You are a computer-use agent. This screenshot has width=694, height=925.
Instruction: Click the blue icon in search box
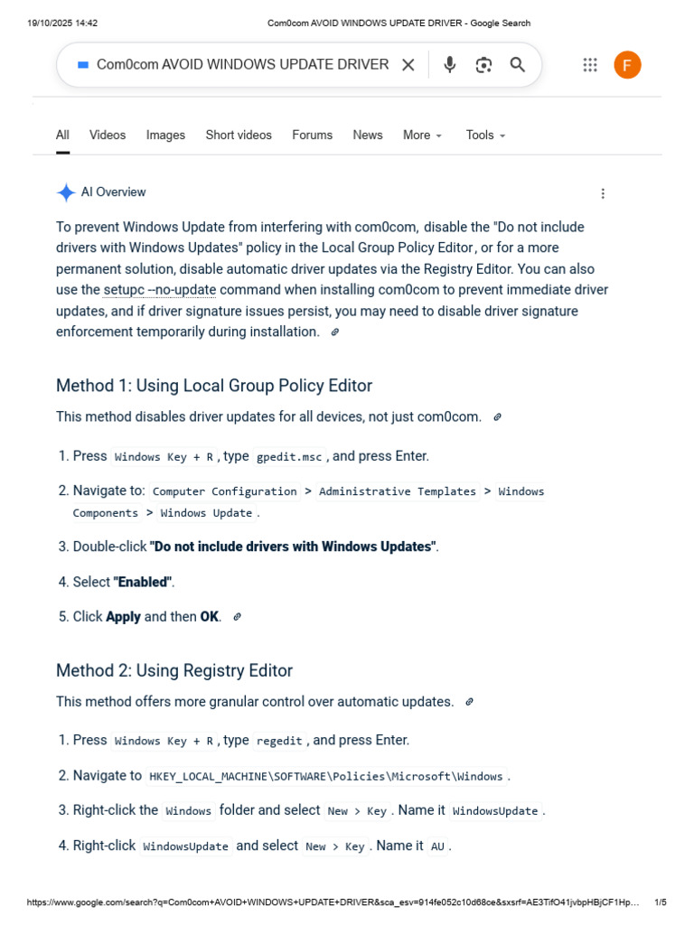83,65
